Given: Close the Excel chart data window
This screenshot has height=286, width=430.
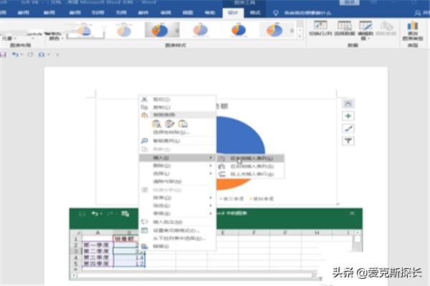Looking at the screenshot, I should (352, 213).
